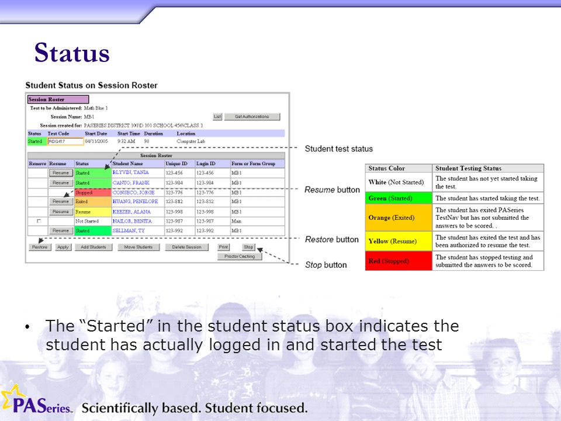Click Red (Stopped) legend cell

[399, 261]
